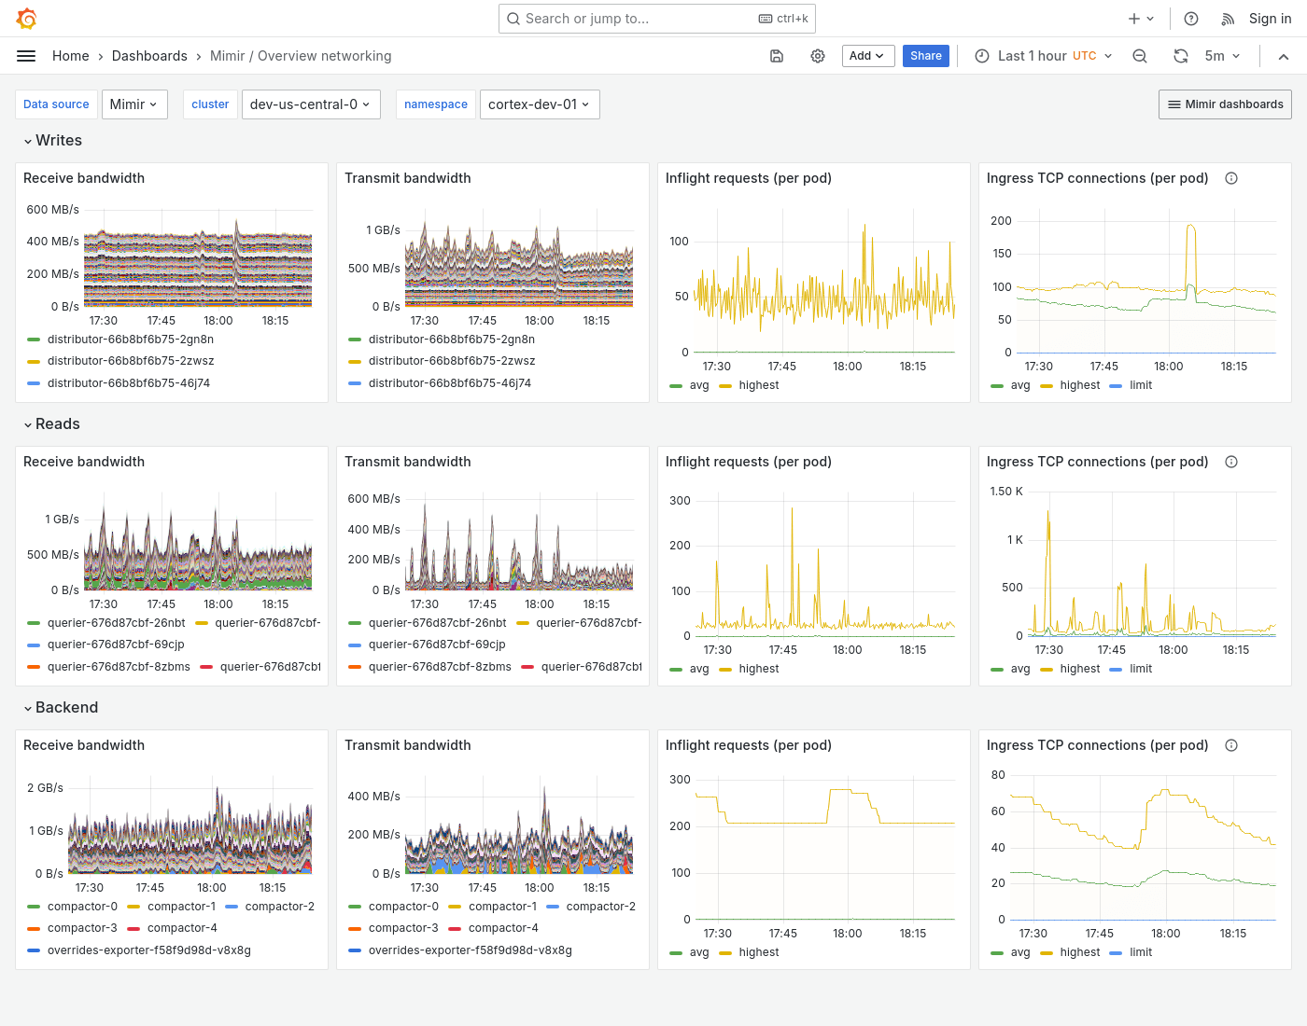Image resolution: width=1307 pixels, height=1026 pixels.
Task: Click the Share button
Action: click(925, 56)
